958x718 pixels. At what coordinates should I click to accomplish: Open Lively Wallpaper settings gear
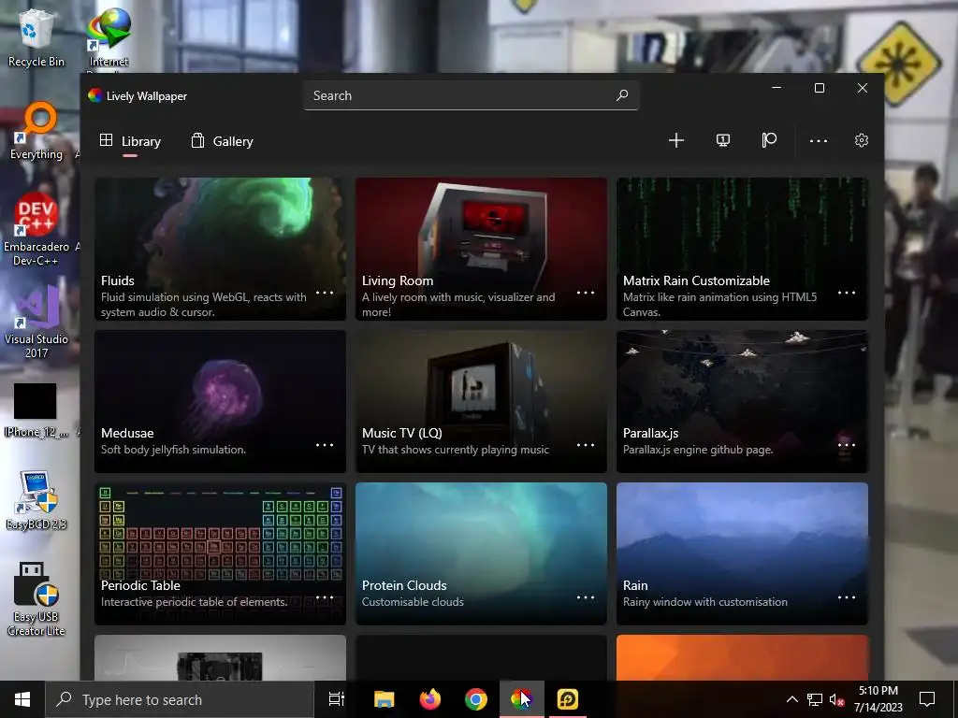pyautogui.click(x=862, y=140)
